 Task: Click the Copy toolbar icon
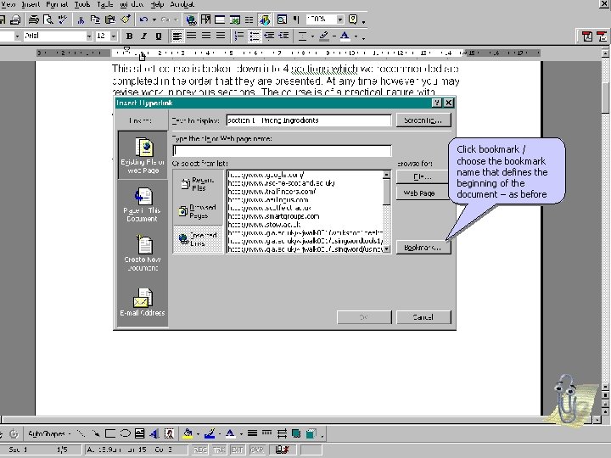tap(95, 19)
